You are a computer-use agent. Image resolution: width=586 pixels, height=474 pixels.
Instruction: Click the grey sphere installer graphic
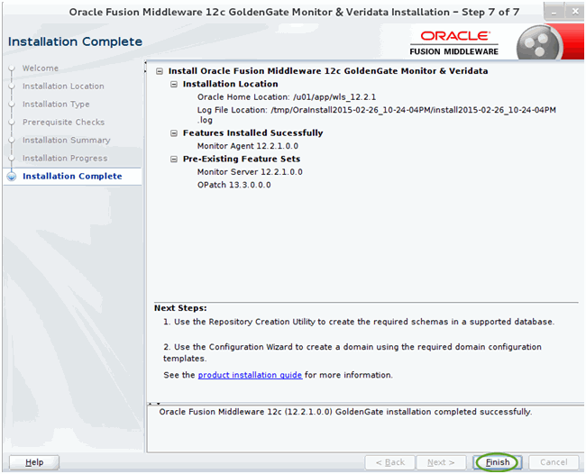point(539,43)
